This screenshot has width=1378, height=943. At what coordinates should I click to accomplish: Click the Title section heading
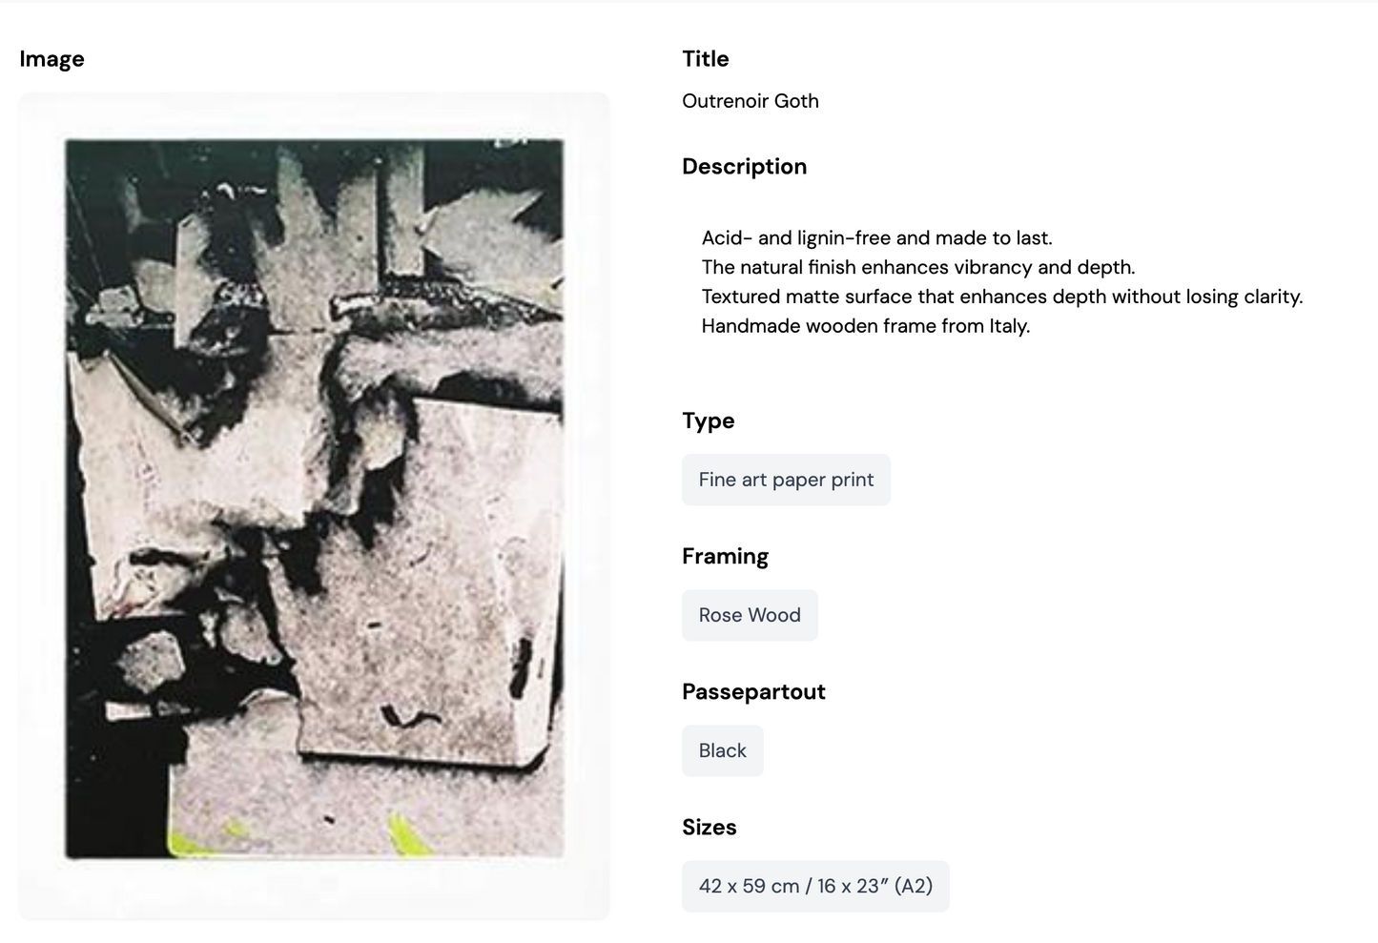(x=706, y=59)
